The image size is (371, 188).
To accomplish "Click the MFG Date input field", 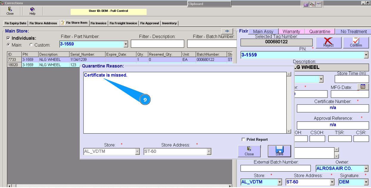I will click(350, 94).
